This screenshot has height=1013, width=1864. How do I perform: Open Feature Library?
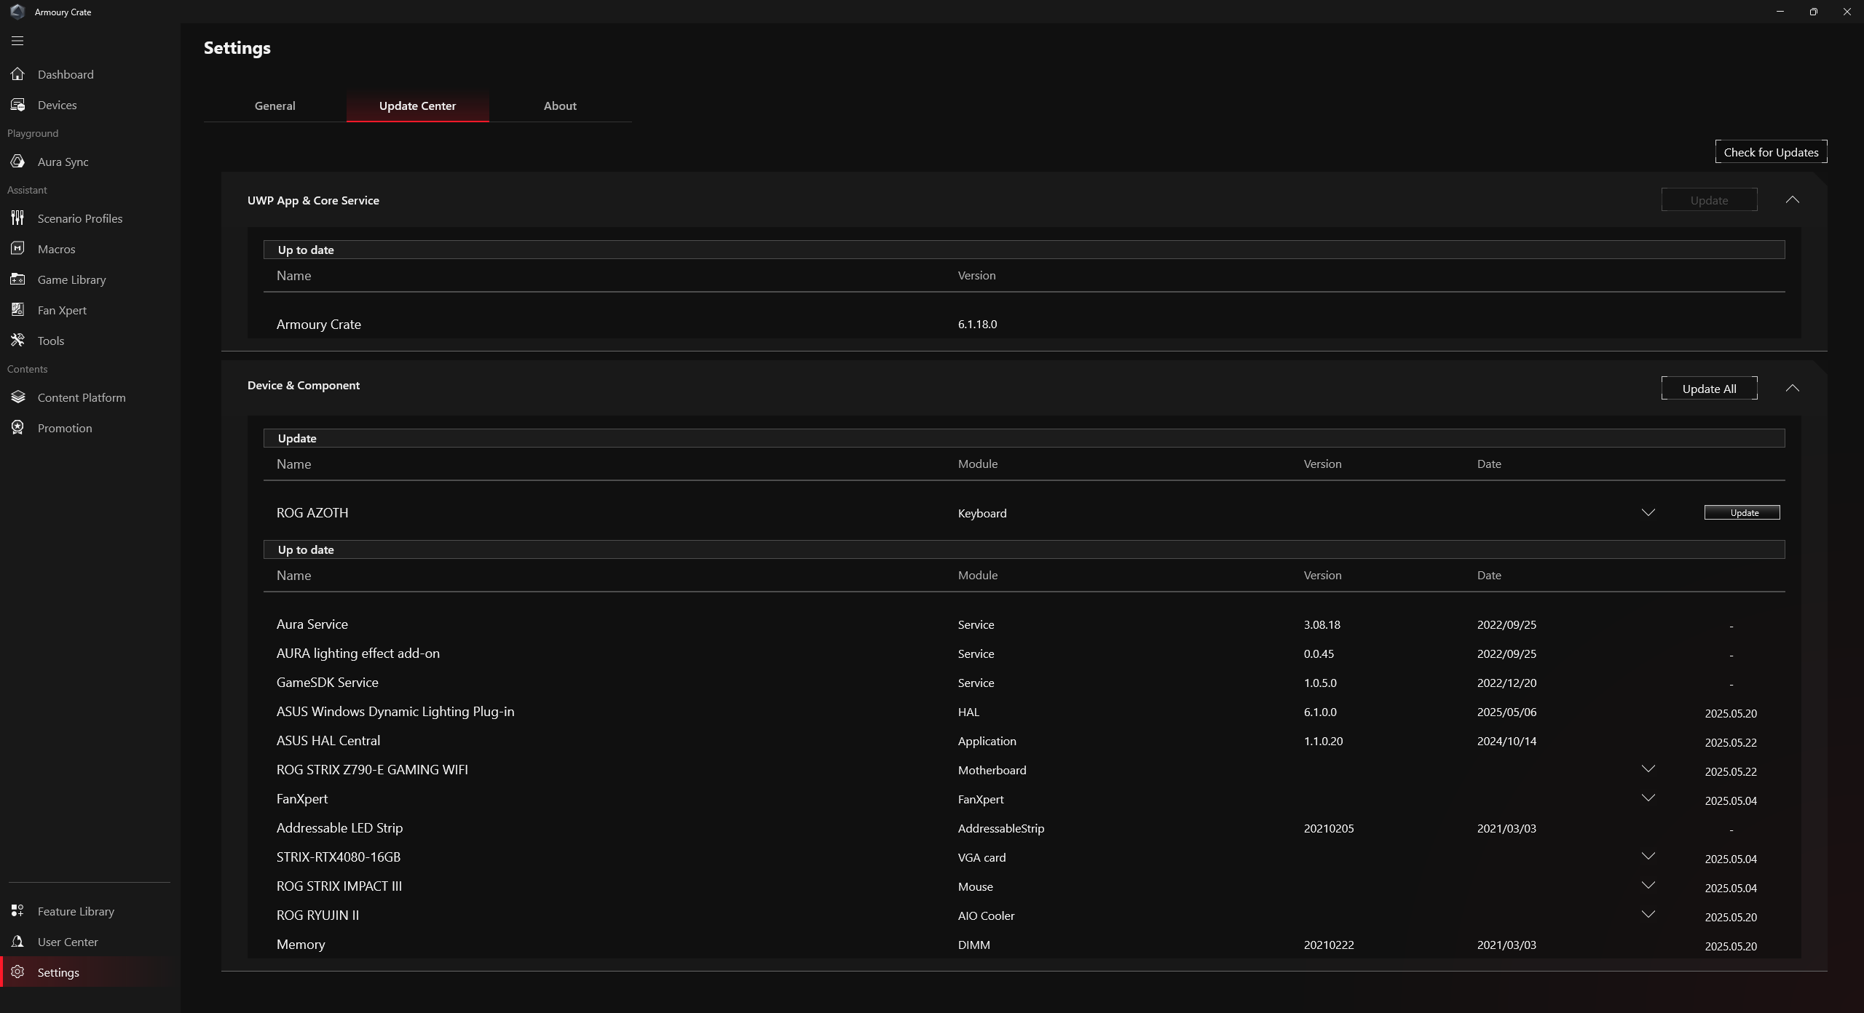[90, 911]
